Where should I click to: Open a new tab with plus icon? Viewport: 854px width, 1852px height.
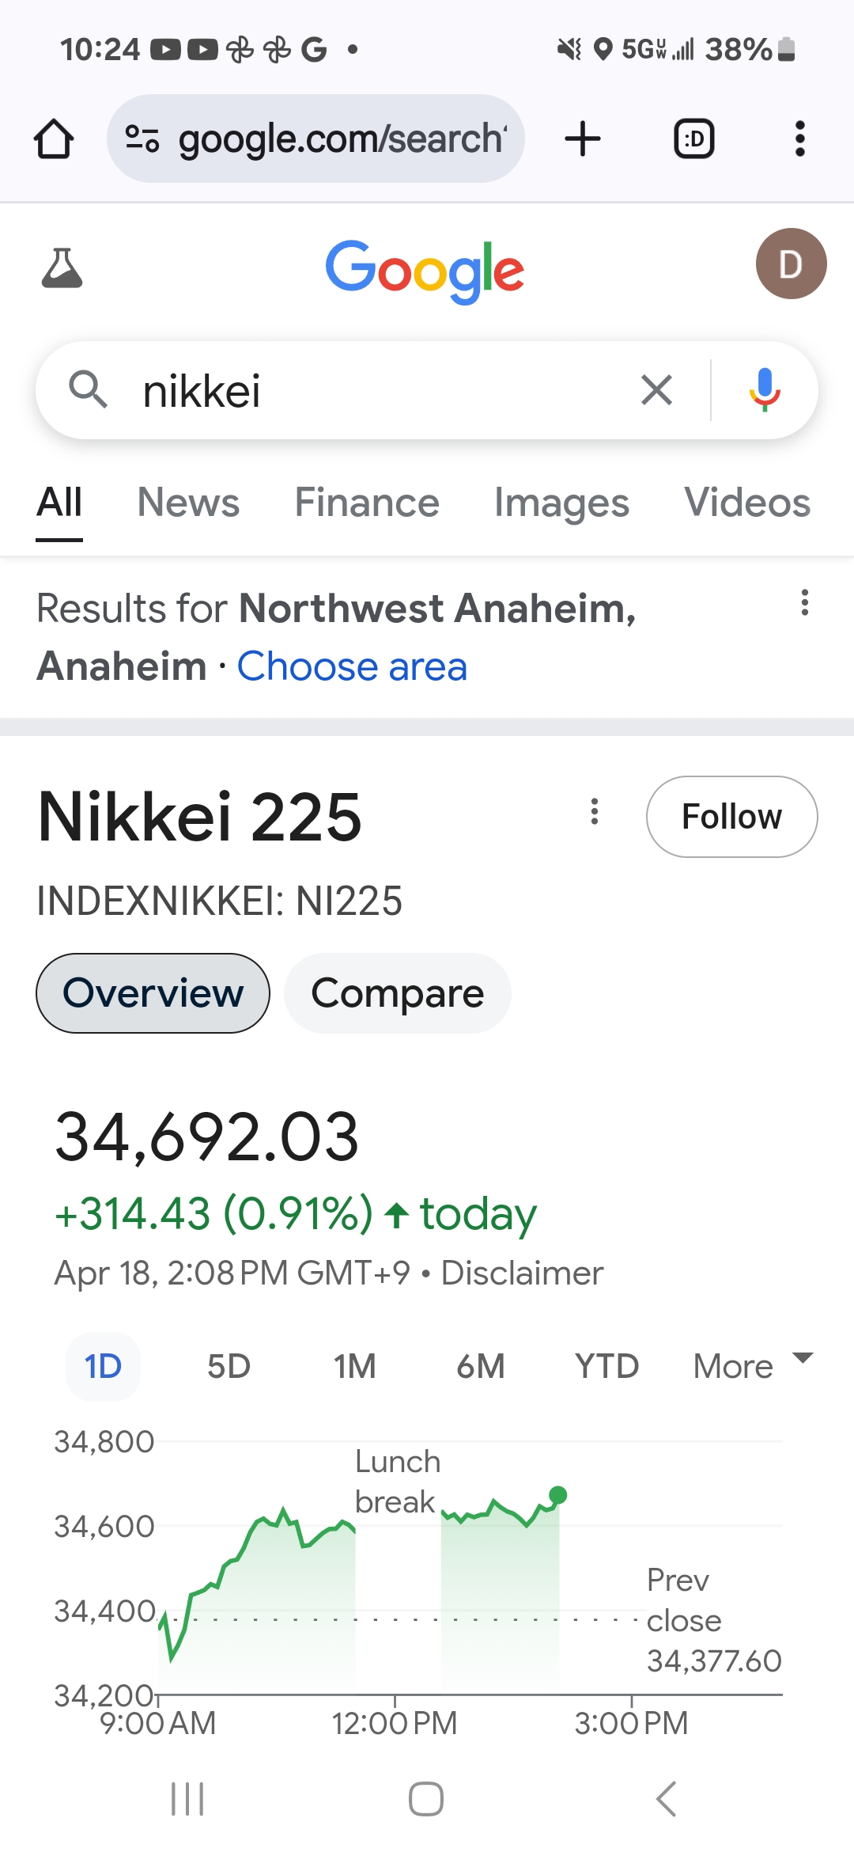583,139
